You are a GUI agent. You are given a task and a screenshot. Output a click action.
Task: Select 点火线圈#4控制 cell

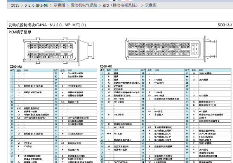[75, 121]
